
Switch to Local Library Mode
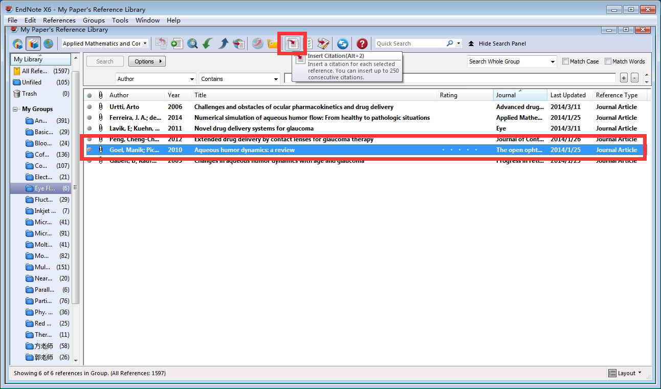point(33,44)
